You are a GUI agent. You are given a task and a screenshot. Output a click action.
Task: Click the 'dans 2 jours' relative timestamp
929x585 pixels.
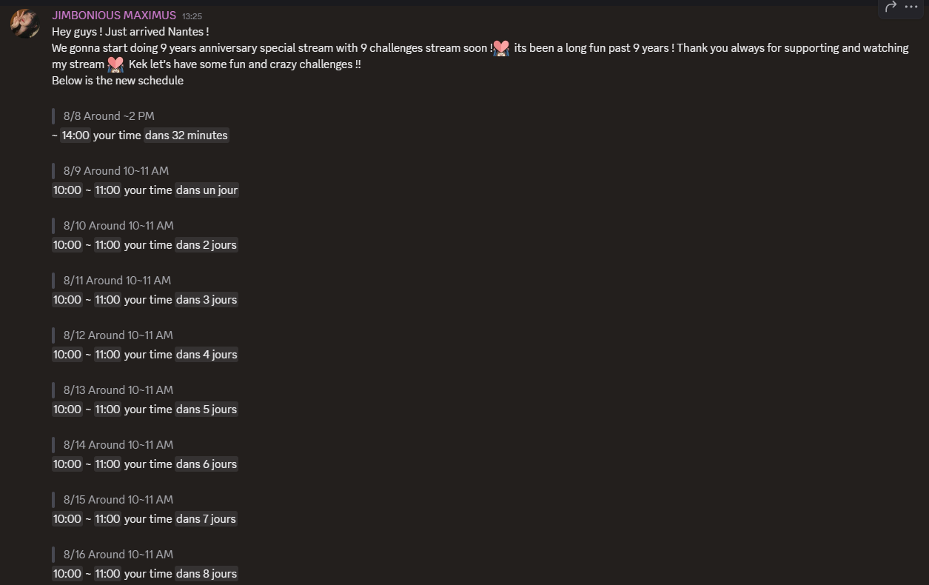tap(207, 245)
